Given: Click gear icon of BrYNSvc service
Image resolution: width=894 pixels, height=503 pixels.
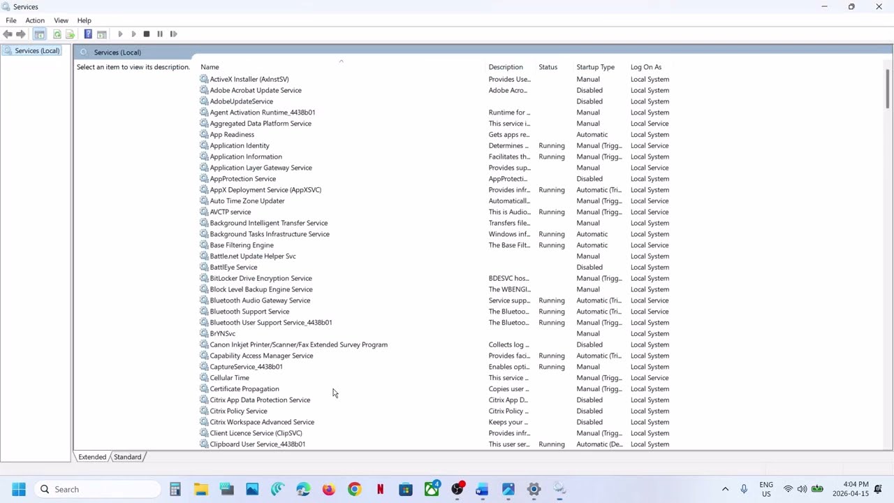Looking at the screenshot, I should (x=204, y=334).
